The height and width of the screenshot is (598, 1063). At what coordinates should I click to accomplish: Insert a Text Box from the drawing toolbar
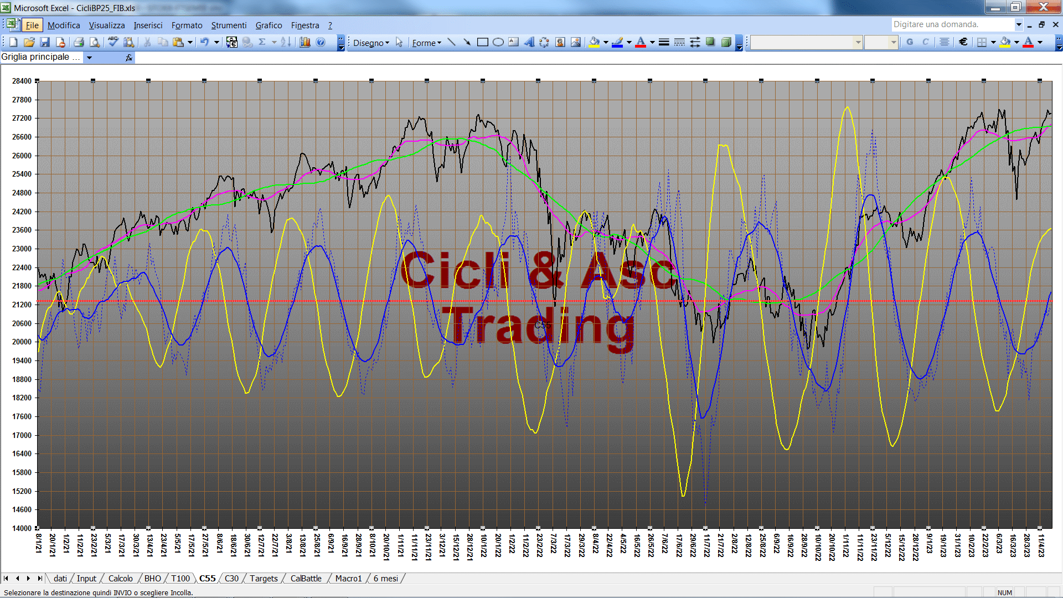click(x=514, y=42)
